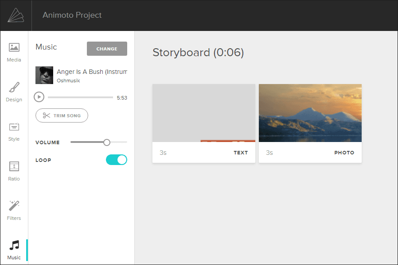Screen dimensions: 398x265
Task: Toggle the Loop switch off
Action: coord(117,160)
